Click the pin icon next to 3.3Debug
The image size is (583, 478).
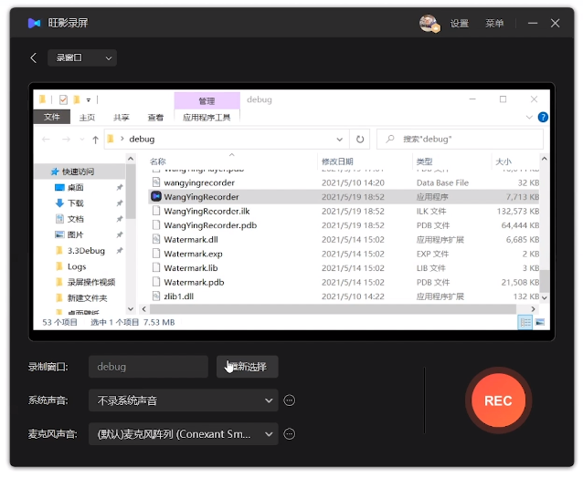pos(120,251)
